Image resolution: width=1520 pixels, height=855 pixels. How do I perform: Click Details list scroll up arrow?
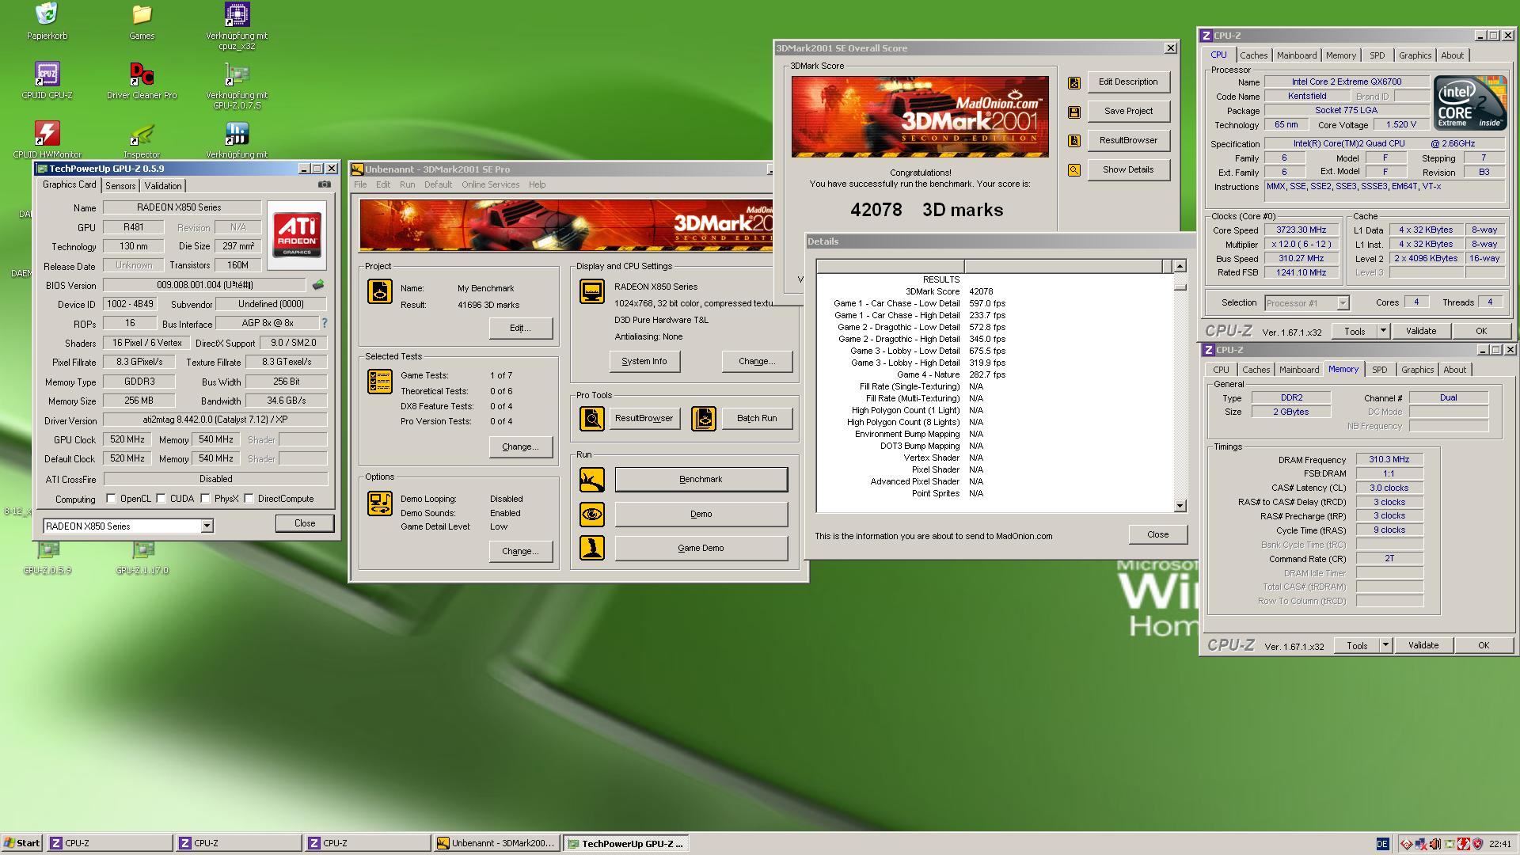[1180, 266]
